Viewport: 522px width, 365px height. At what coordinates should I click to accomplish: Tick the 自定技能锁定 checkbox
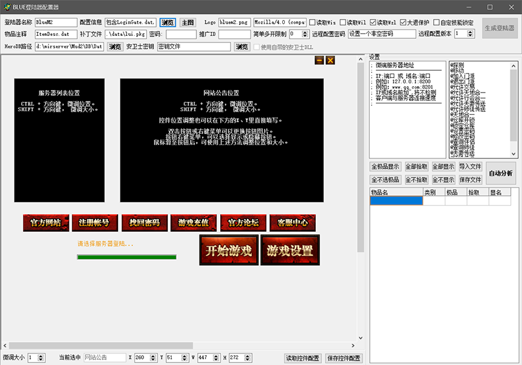point(437,23)
